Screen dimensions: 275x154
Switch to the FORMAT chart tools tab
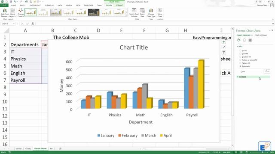coord(119,5)
